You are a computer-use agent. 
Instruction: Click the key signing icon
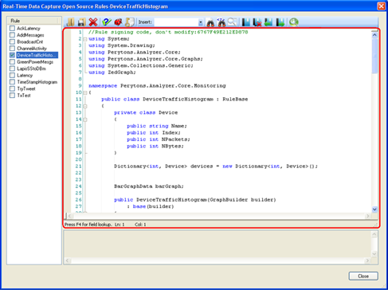130,22
